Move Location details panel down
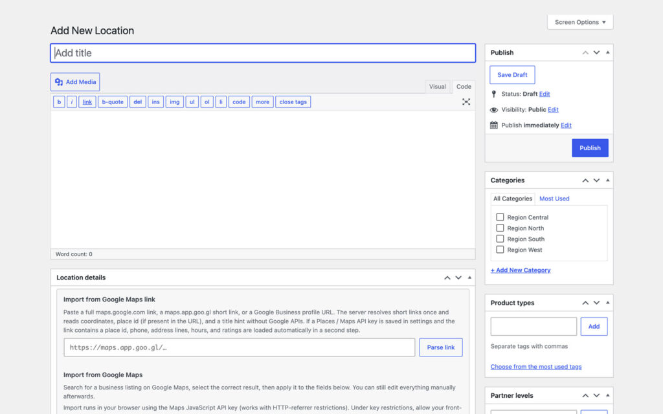Viewport: 663px width, 414px height. coord(458,278)
